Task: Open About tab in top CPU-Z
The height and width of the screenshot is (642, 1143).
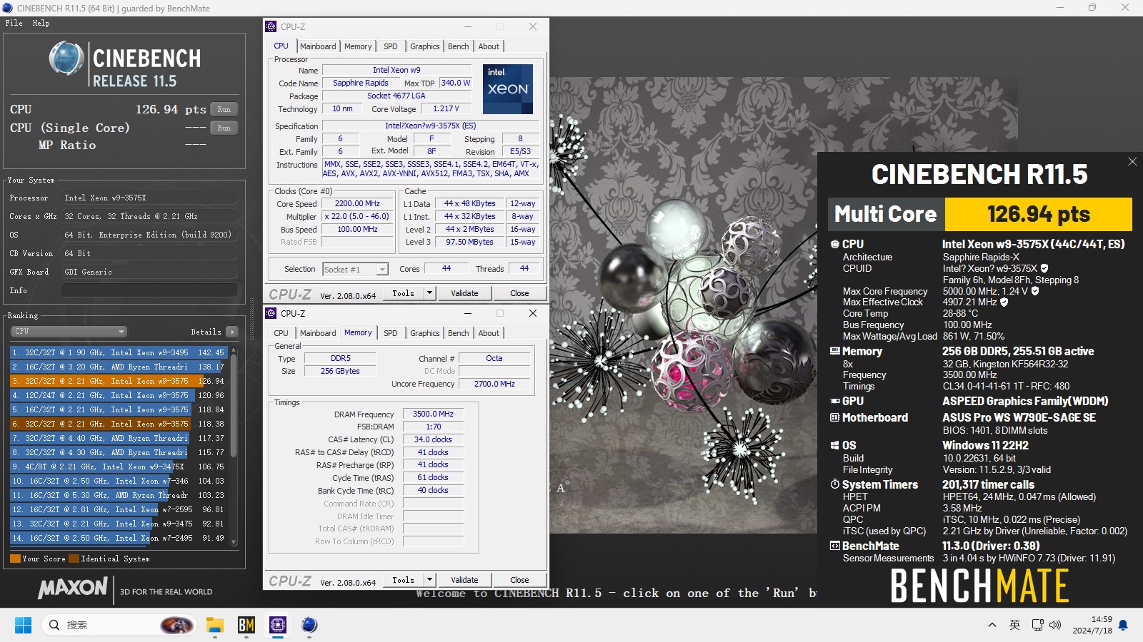Action: tap(489, 46)
